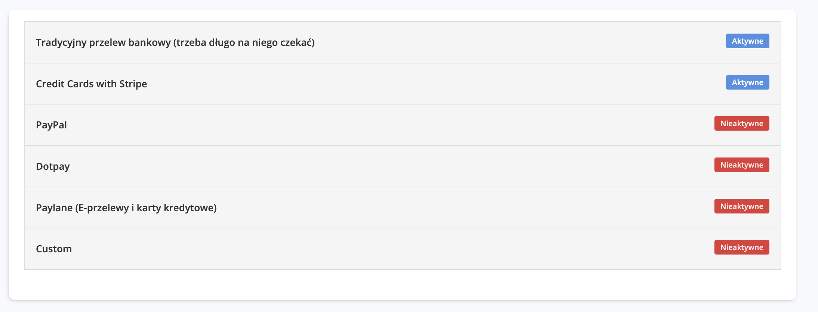Click the Nieaktywne badge next to Dotpay
The height and width of the screenshot is (312, 818).
click(x=741, y=165)
